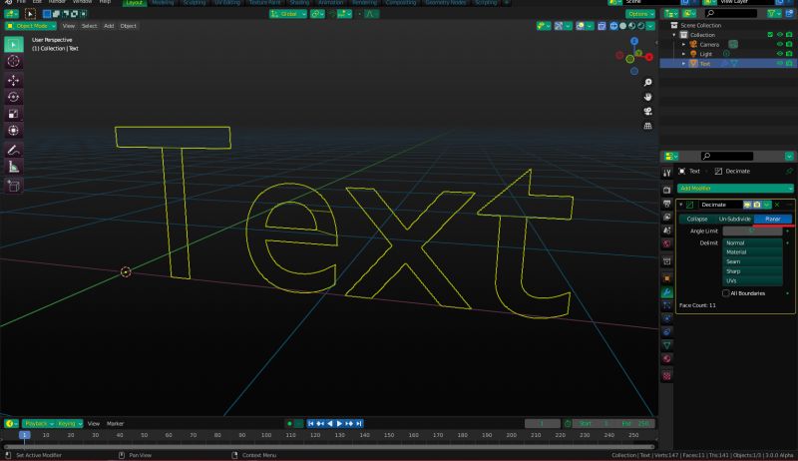Screen dimensions: 798x461
Task: Hide the Light with its eye icon
Action: [x=779, y=54]
